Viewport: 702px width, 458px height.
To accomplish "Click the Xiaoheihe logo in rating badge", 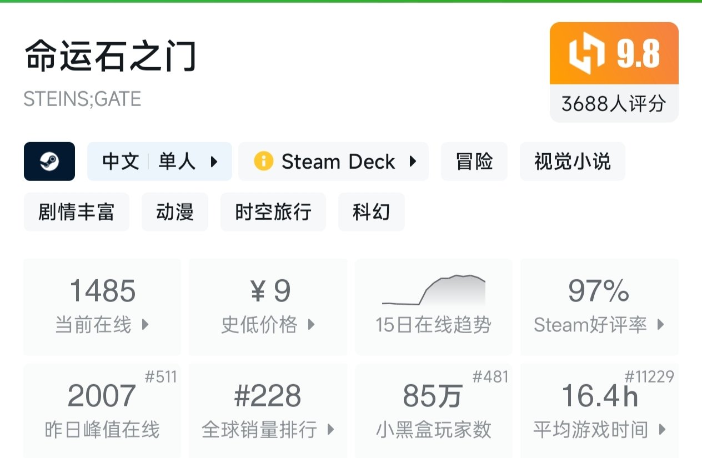I will click(x=586, y=54).
